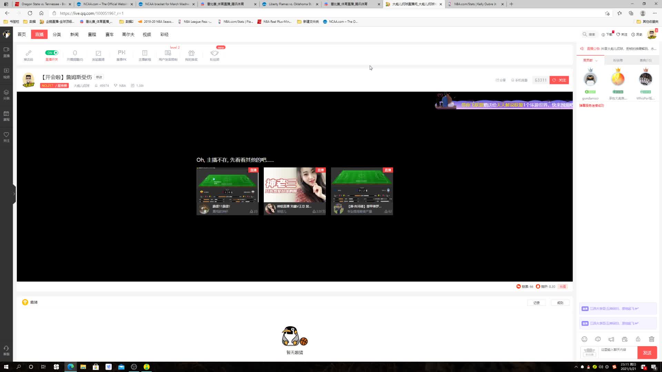Click the megaphone announcement icon in chat

[x=611, y=339]
